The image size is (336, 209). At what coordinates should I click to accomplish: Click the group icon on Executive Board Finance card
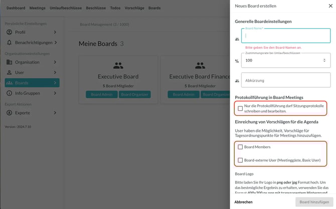click(x=200, y=65)
